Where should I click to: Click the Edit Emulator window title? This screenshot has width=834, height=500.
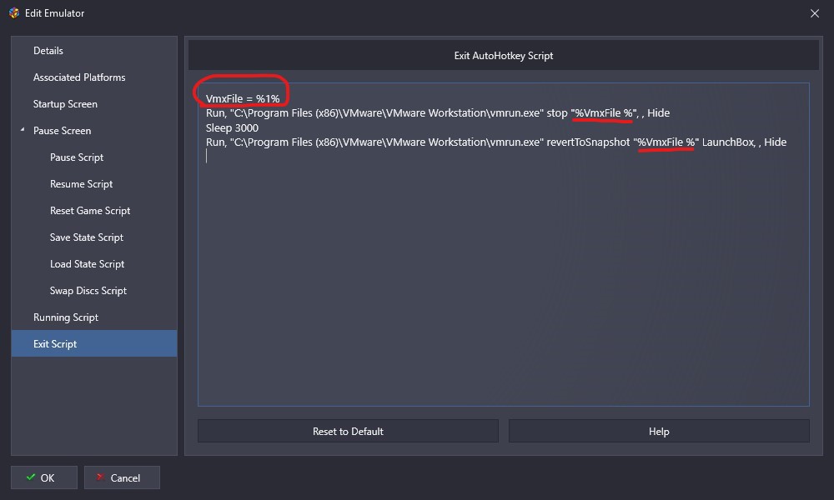tap(55, 13)
